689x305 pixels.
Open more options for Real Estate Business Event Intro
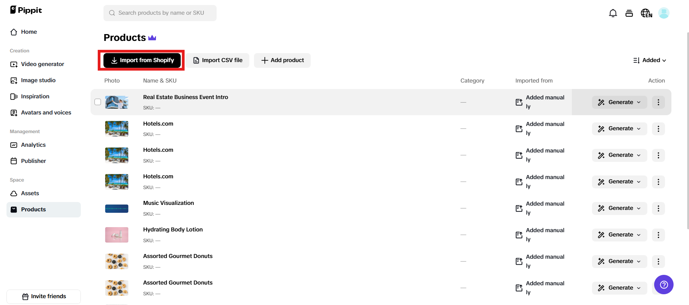coord(658,102)
